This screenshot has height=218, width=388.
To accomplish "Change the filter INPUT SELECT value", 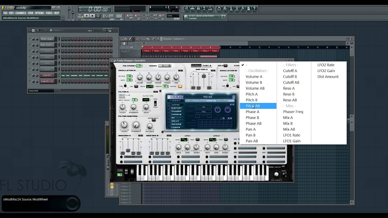I will tap(135, 100).
